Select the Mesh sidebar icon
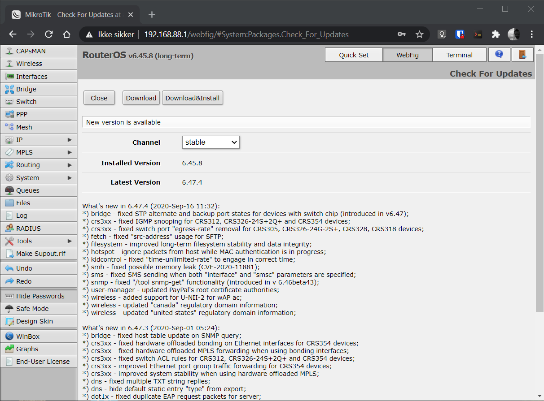This screenshot has height=401, width=544. point(9,127)
